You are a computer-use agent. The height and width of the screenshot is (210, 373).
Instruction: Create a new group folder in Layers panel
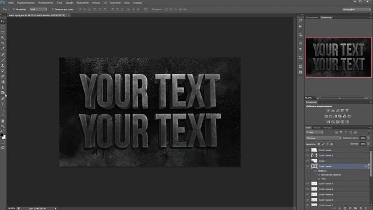click(356, 208)
